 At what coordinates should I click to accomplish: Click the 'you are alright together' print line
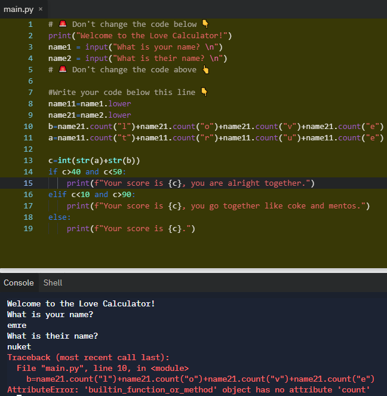(191, 183)
